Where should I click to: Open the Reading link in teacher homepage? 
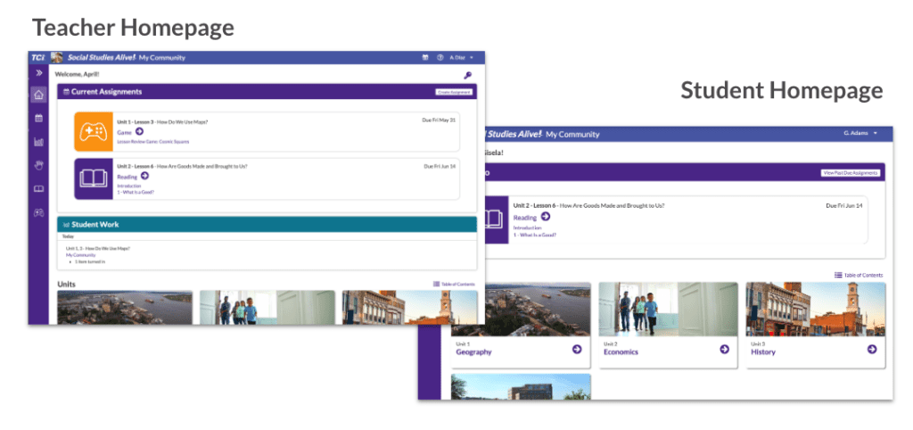tap(127, 177)
